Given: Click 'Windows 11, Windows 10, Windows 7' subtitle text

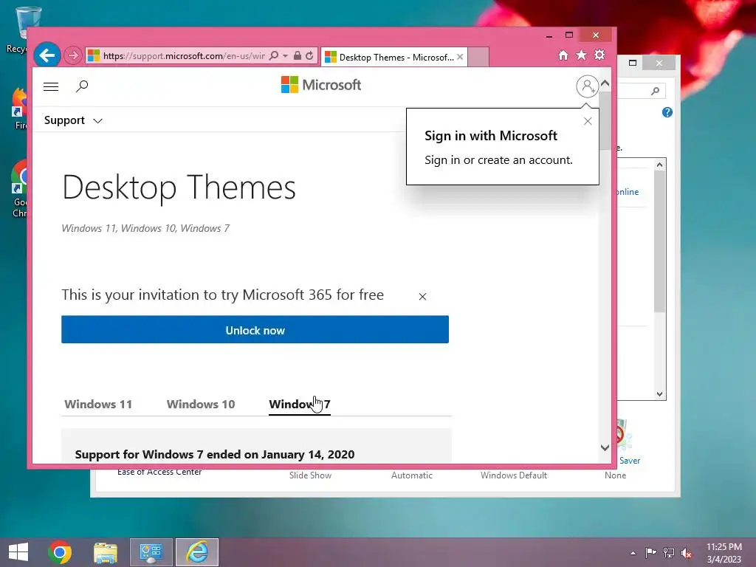Looking at the screenshot, I should coord(145,228).
